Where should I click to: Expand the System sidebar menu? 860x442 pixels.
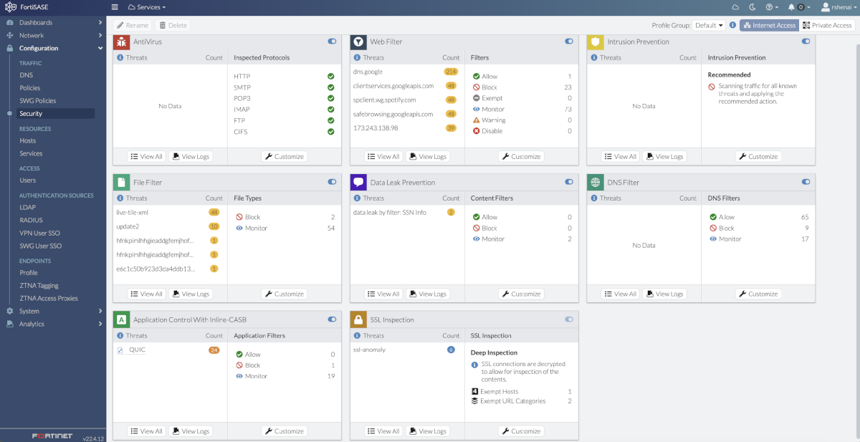[53, 311]
